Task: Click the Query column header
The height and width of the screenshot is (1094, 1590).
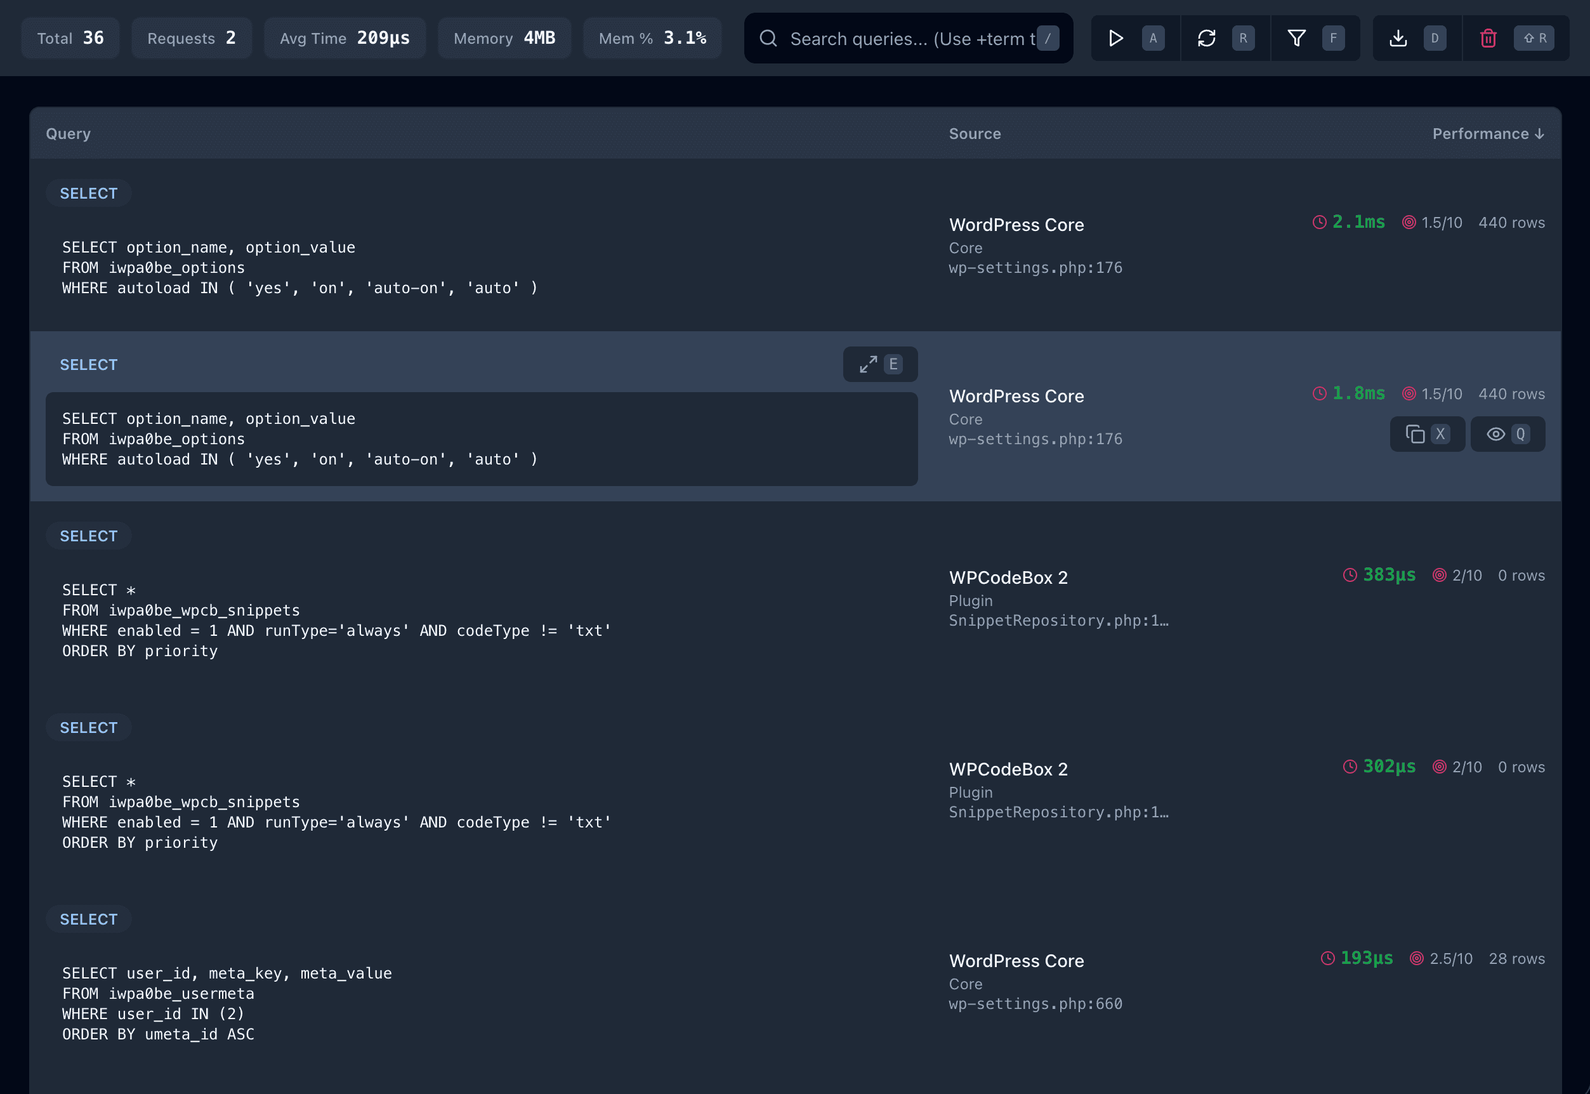Action: [68, 134]
